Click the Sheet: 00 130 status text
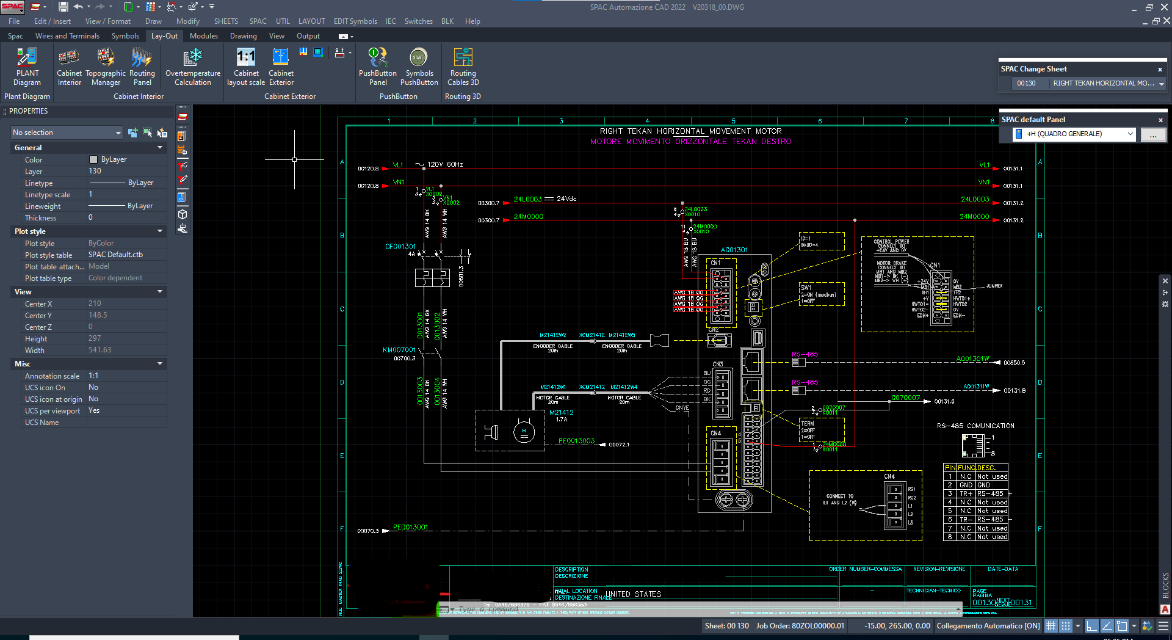This screenshot has height=640, width=1172. [x=726, y=626]
